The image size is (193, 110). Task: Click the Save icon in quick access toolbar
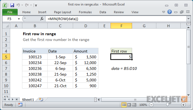coord(12,5)
